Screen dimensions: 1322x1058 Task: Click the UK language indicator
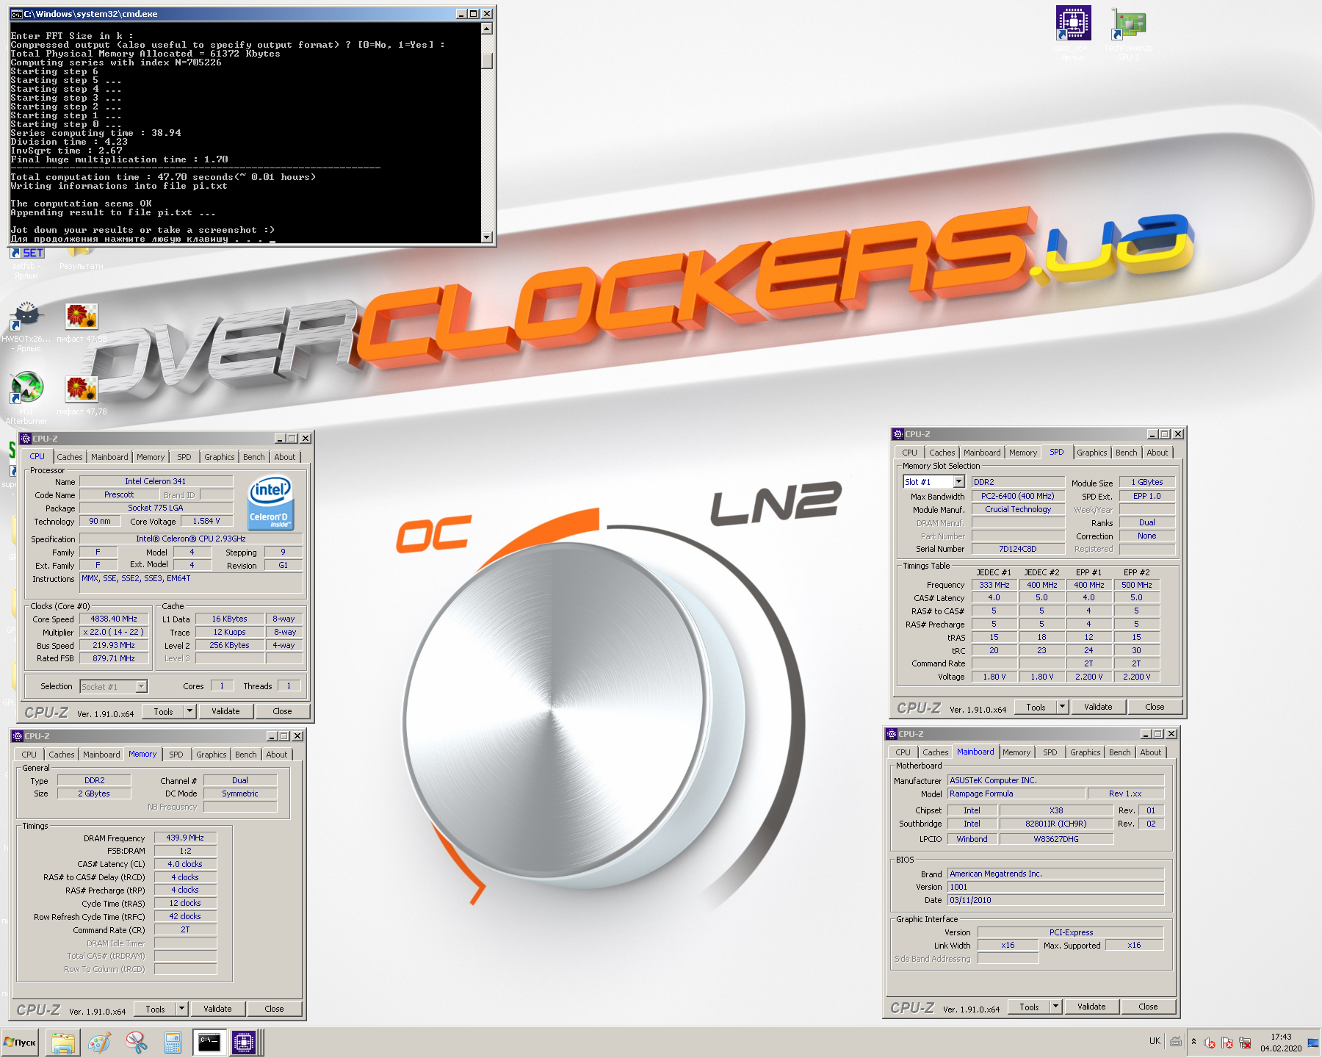click(1155, 1041)
